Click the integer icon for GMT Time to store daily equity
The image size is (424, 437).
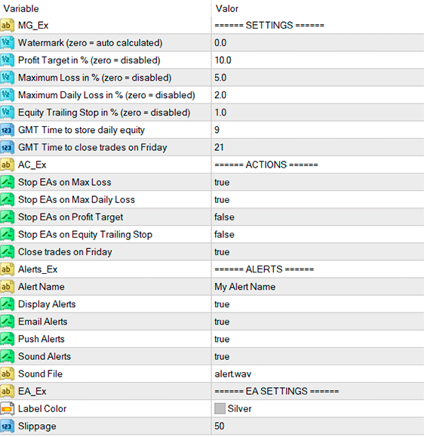coord(7,130)
